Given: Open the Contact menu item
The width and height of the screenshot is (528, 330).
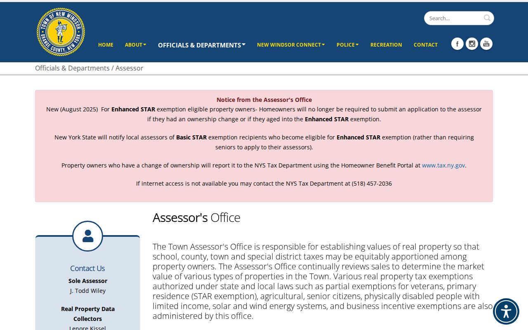Looking at the screenshot, I should pos(426,45).
